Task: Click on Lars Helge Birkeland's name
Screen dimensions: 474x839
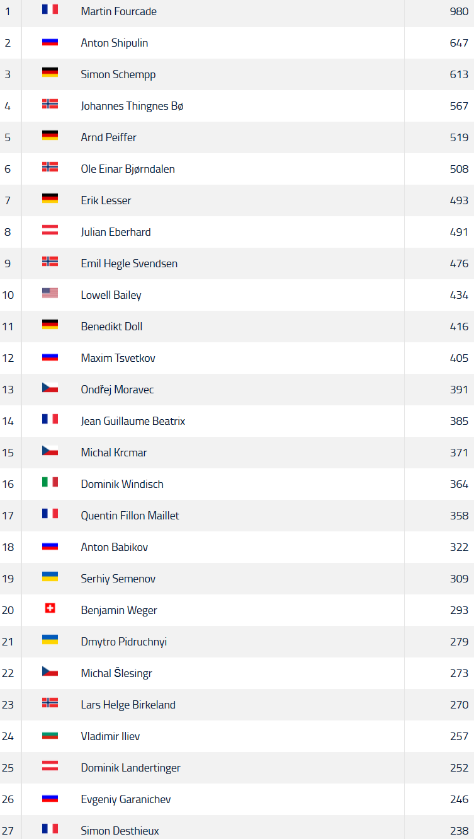Action: 128,705
